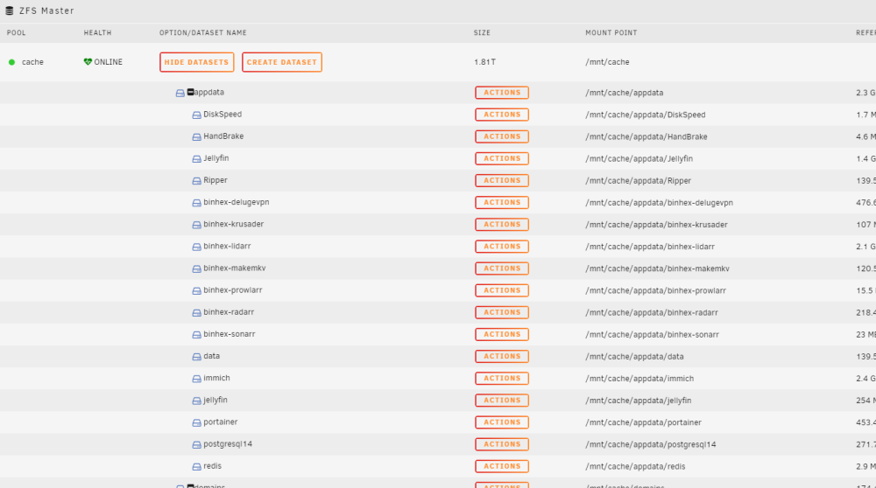This screenshot has height=488, width=876.
Task: Click the SIZE column header
Action: tap(482, 33)
